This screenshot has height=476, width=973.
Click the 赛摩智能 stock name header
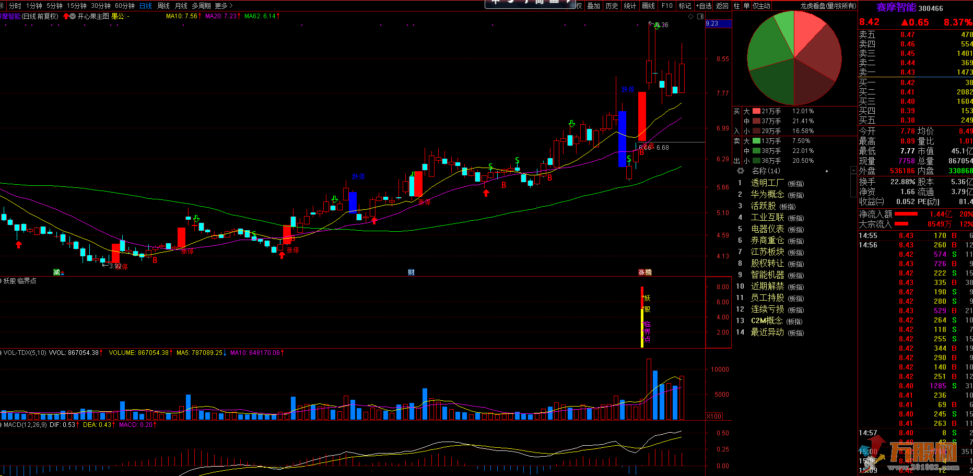[x=896, y=7]
